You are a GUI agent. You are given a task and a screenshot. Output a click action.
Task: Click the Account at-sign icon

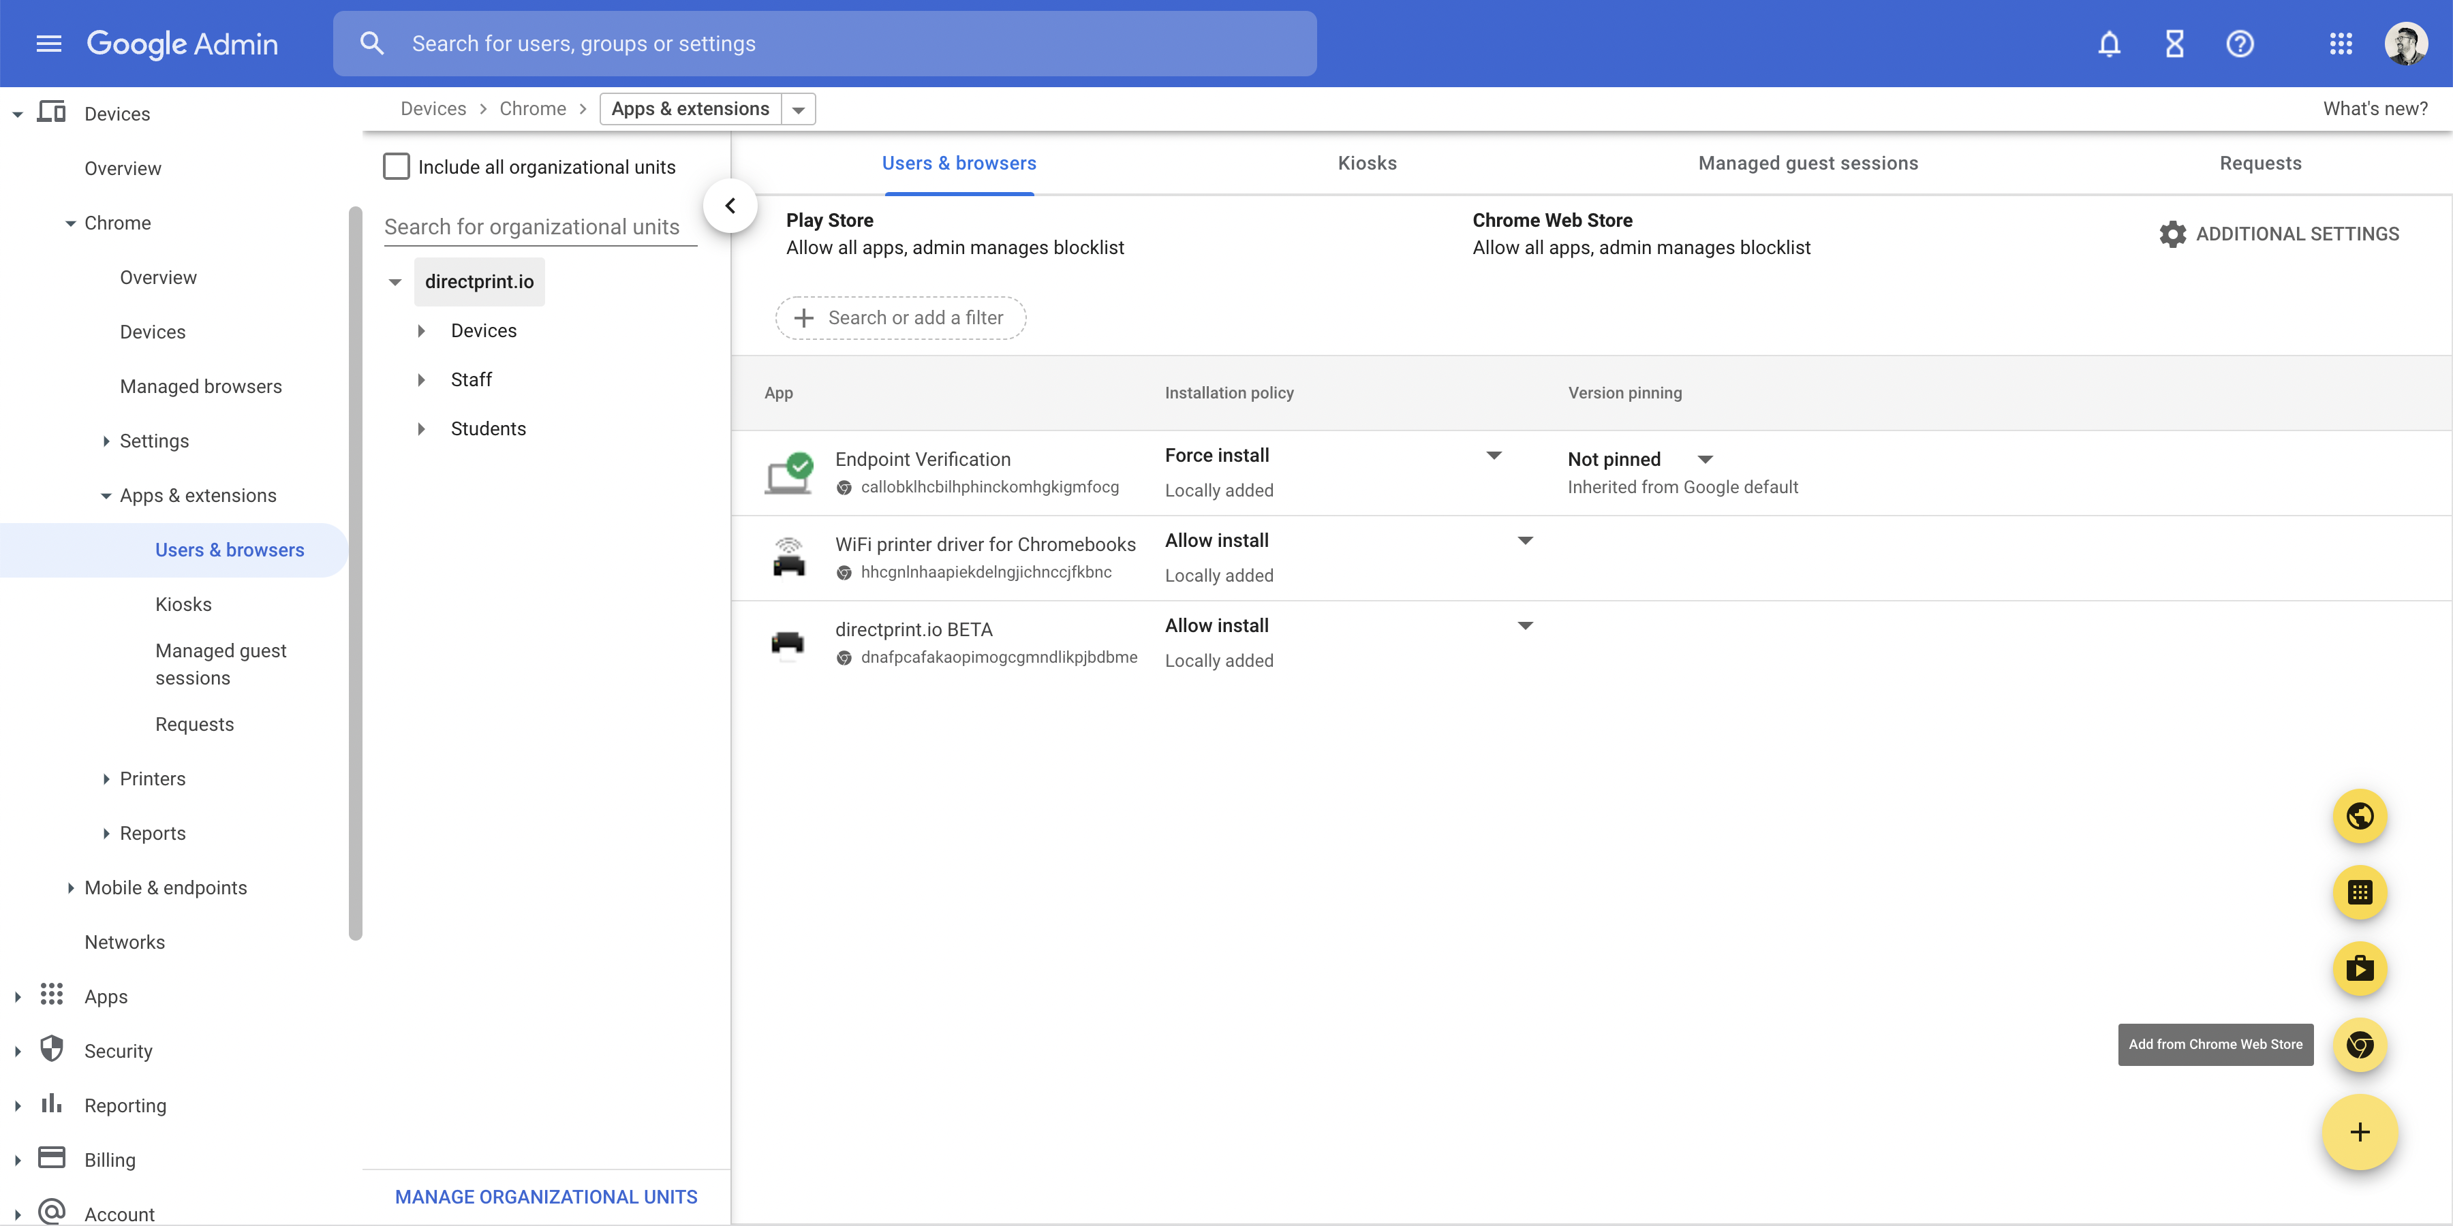tap(51, 1212)
